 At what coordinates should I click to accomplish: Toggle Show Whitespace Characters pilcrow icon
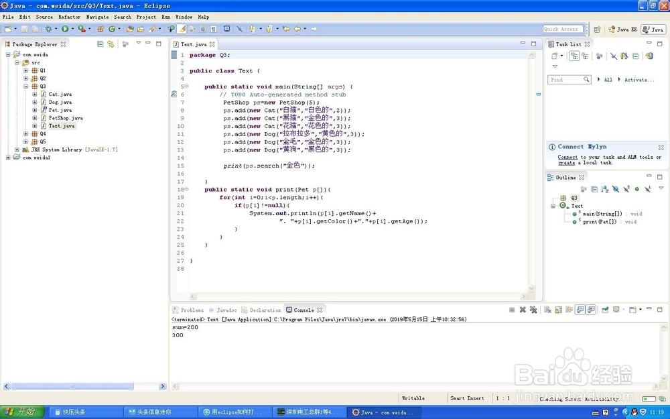(x=213, y=29)
